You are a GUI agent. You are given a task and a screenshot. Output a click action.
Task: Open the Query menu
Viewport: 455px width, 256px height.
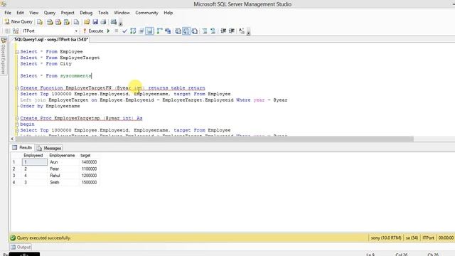[50, 13]
